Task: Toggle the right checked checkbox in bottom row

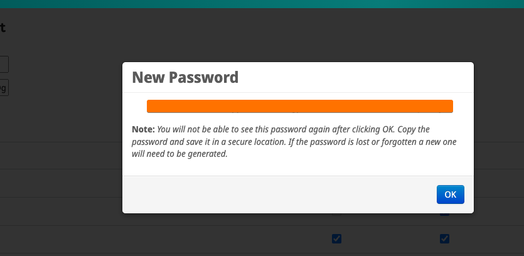Action: click(444, 238)
